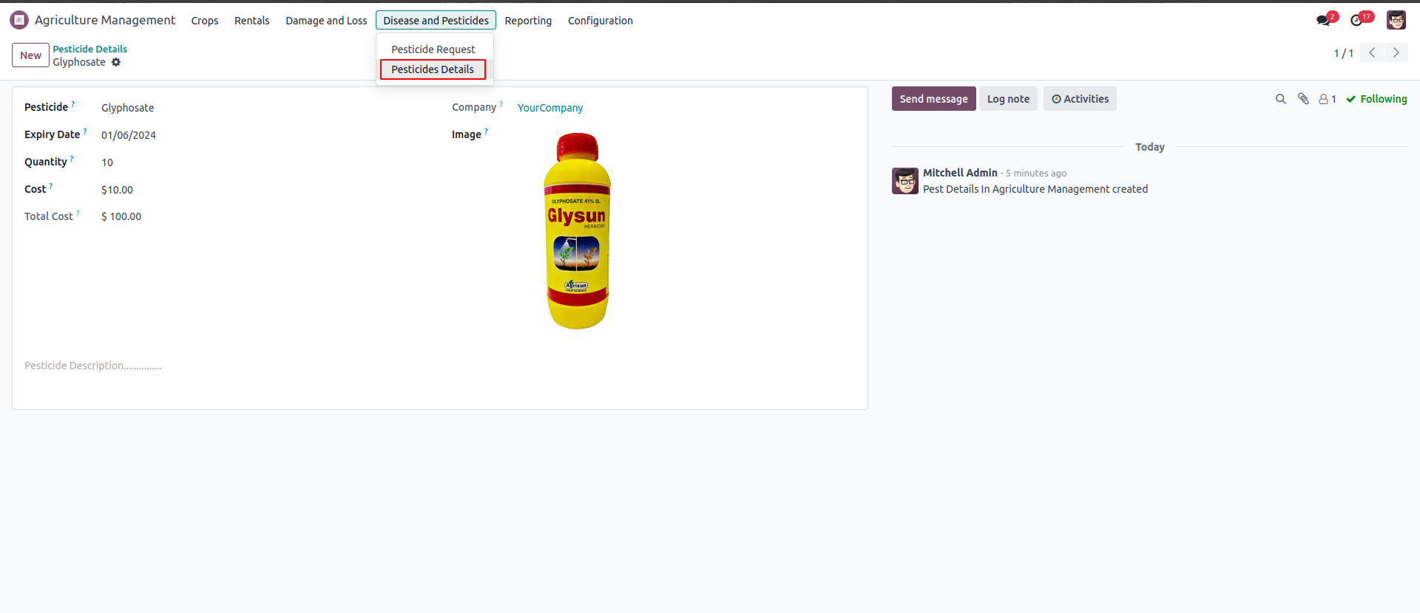Open the Damage and Loss menu
Image resolution: width=1420 pixels, height=613 pixels.
pyautogui.click(x=326, y=21)
